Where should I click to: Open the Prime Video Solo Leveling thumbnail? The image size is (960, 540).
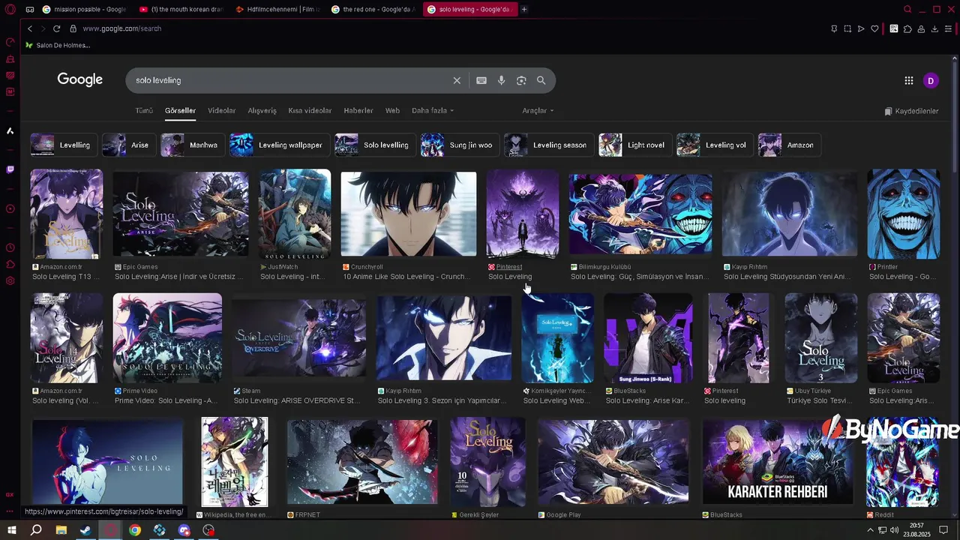point(167,338)
